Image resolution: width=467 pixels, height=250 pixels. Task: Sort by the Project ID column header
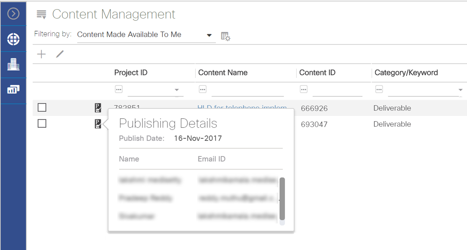[131, 73]
